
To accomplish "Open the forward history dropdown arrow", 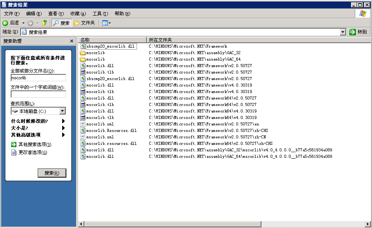I will 37,23.
